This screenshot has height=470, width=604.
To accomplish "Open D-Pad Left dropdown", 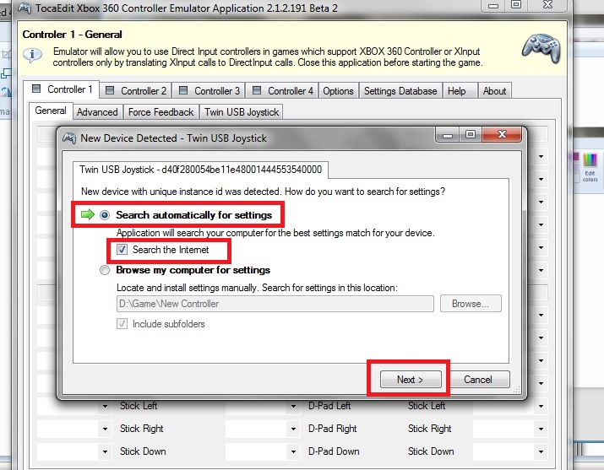I will 293,406.
